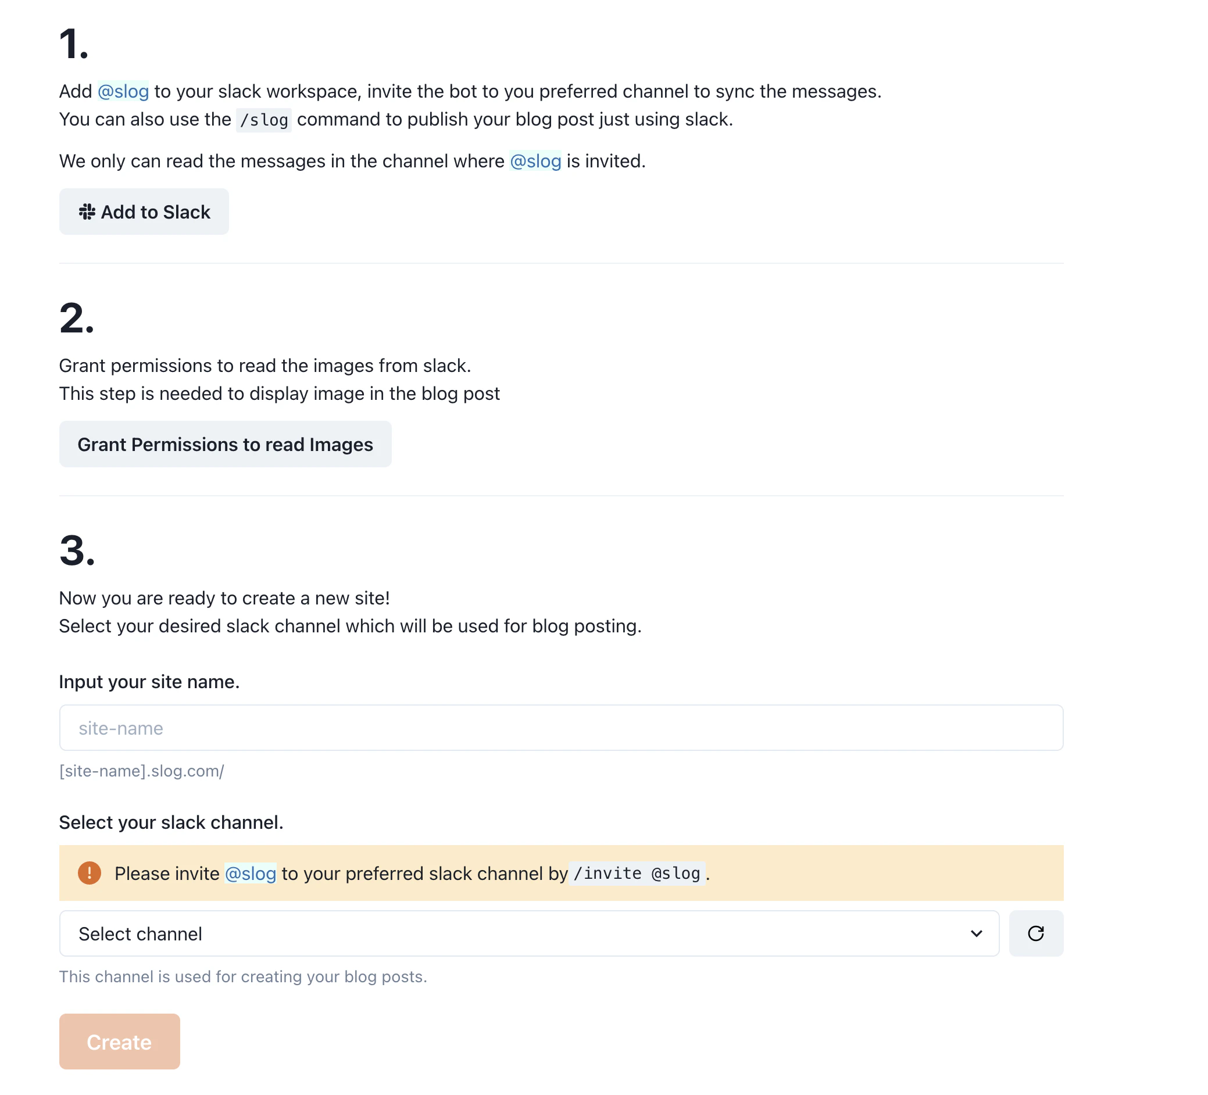1208x1095 pixels.
Task: Click the chevron arrow in the channel selector
Action: [976, 933]
